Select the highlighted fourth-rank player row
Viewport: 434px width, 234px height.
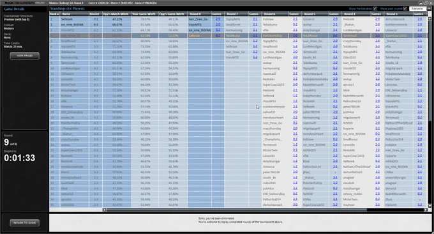click(238, 36)
